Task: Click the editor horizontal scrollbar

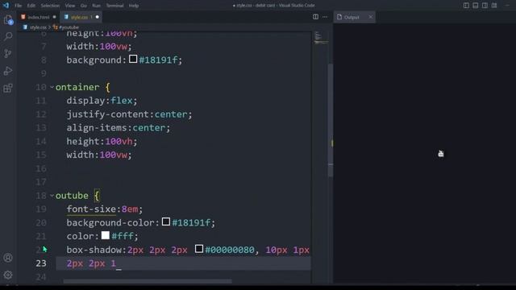Action: point(148,281)
